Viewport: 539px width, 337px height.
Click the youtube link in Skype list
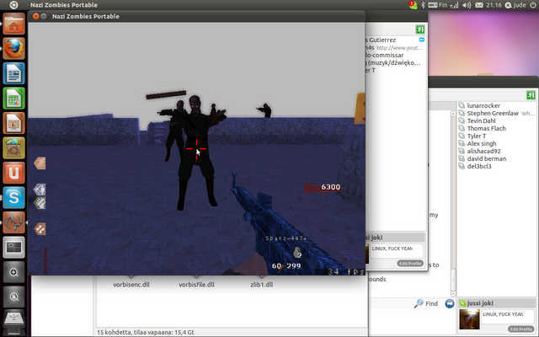(398, 48)
